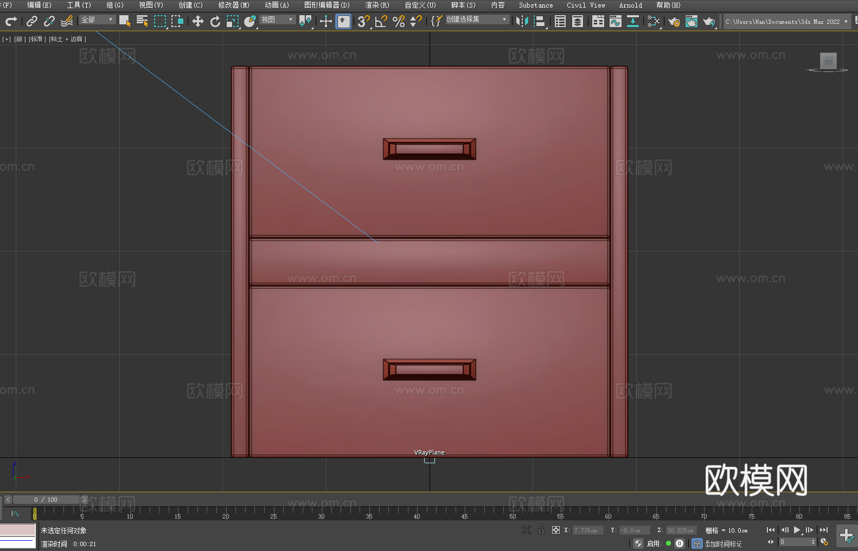Toggle Angle Snap
The height and width of the screenshot is (551, 858).
click(x=381, y=21)
